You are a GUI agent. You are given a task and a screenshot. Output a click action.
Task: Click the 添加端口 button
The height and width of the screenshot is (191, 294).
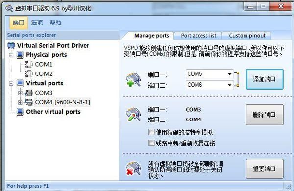pyautogui.click(x=265, y=79)
